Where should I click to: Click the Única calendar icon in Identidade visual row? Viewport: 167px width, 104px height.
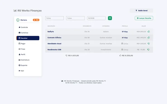[x=122, y=44]
